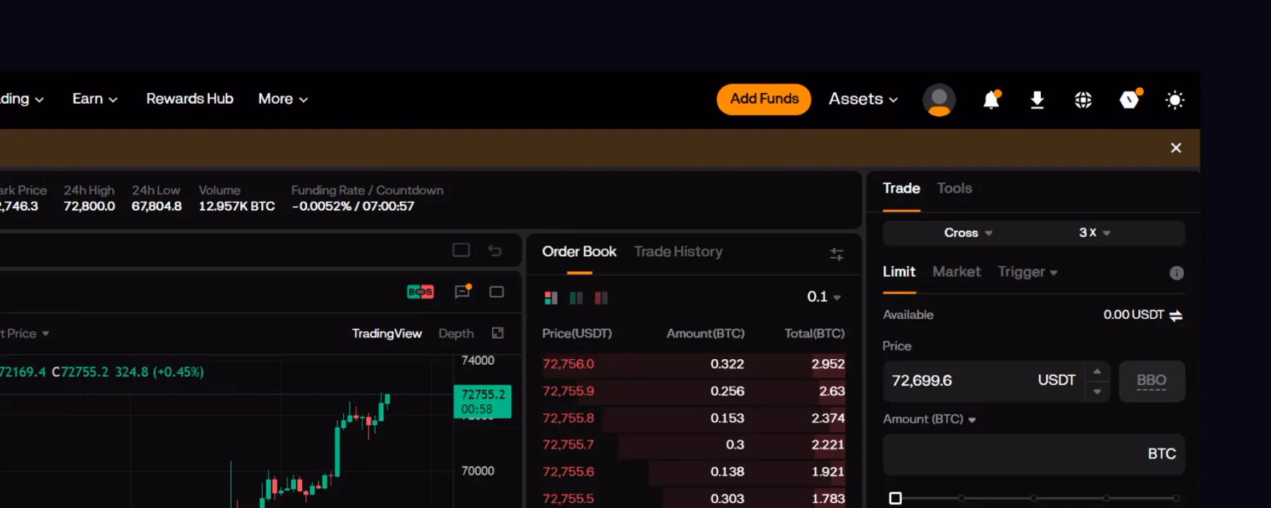Click the Amount BTC input field
1271x508 pixels.
click(1034, 454)
